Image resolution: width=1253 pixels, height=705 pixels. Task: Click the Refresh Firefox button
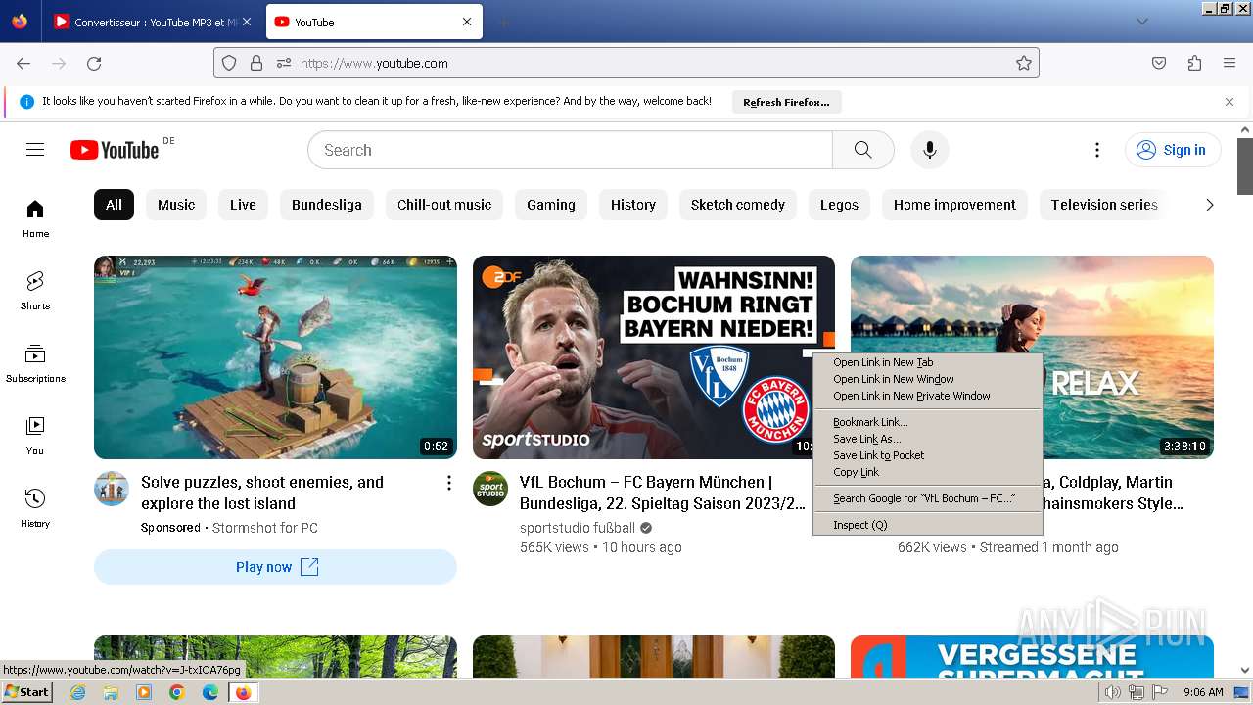click(786, 102)
